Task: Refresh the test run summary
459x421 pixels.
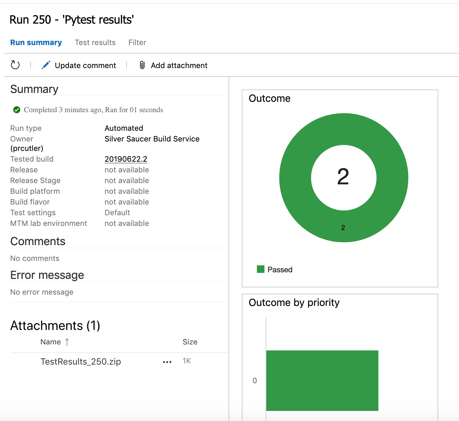Action: coord(15,65)
